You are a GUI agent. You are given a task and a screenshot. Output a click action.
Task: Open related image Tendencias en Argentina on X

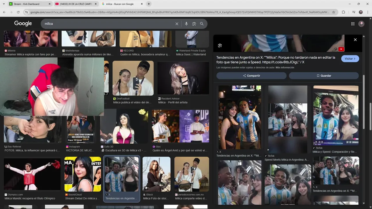(239, 117)
